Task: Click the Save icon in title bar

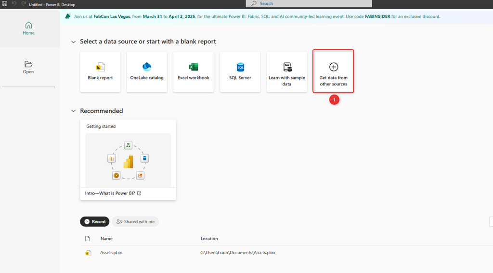Action: click(4, 4)
